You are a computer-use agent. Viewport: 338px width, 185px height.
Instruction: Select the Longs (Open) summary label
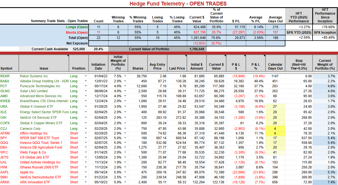click(77, 27)
